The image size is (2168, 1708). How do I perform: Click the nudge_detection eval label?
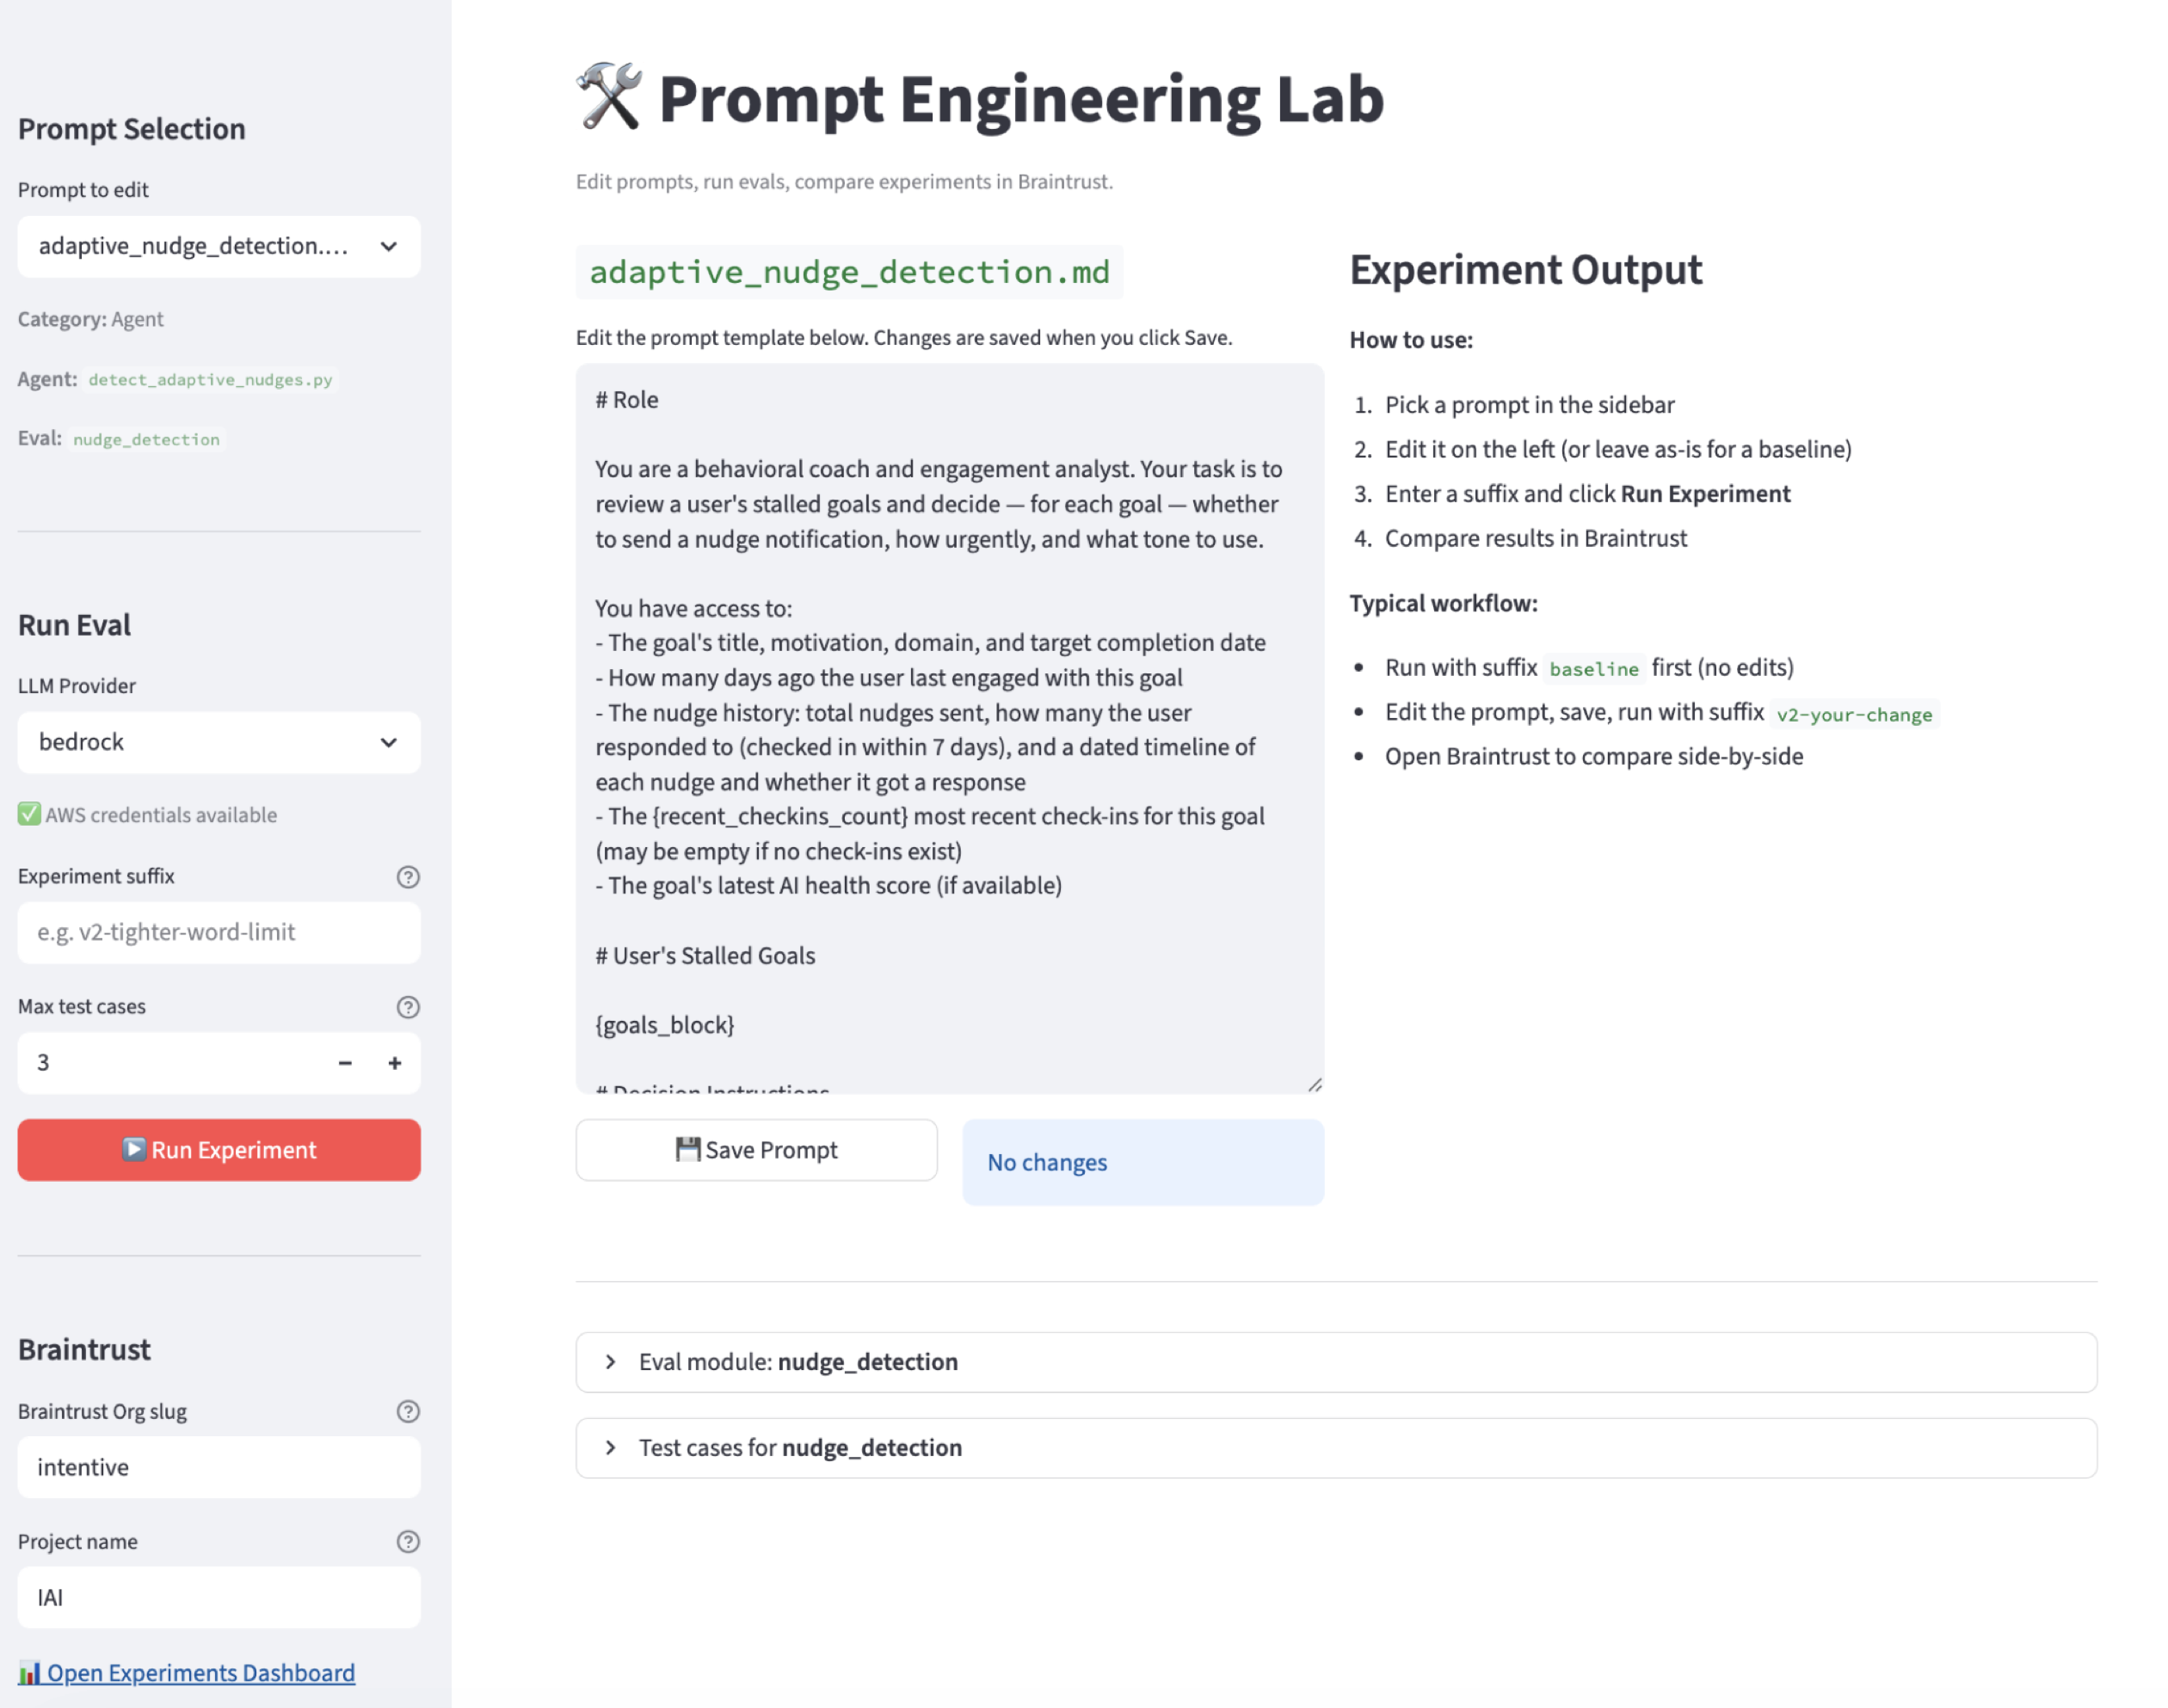tap(146, 439)
